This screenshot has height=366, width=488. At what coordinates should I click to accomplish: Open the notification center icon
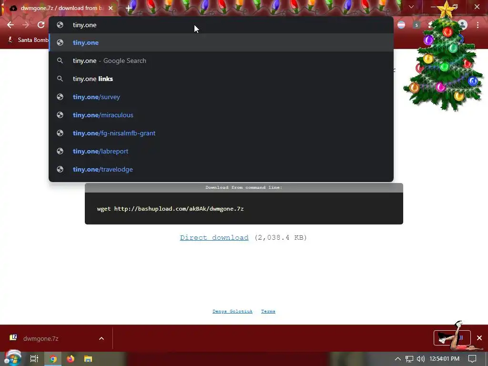[x=472, y=359]
